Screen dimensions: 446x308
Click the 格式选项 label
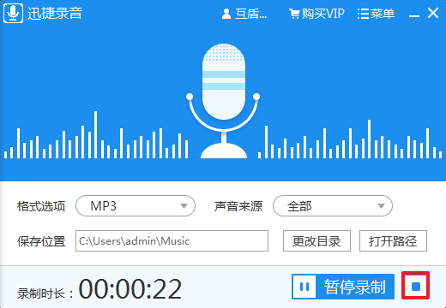(x=41, y=206)
